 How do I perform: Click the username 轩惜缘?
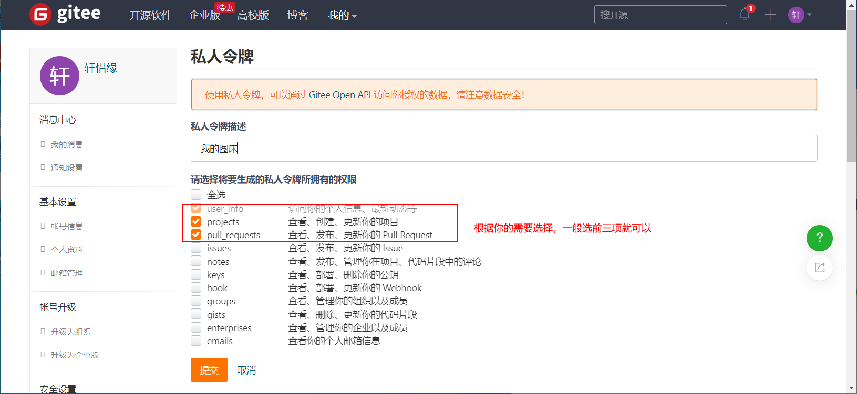pyautogui.click(x=101, y=68)
